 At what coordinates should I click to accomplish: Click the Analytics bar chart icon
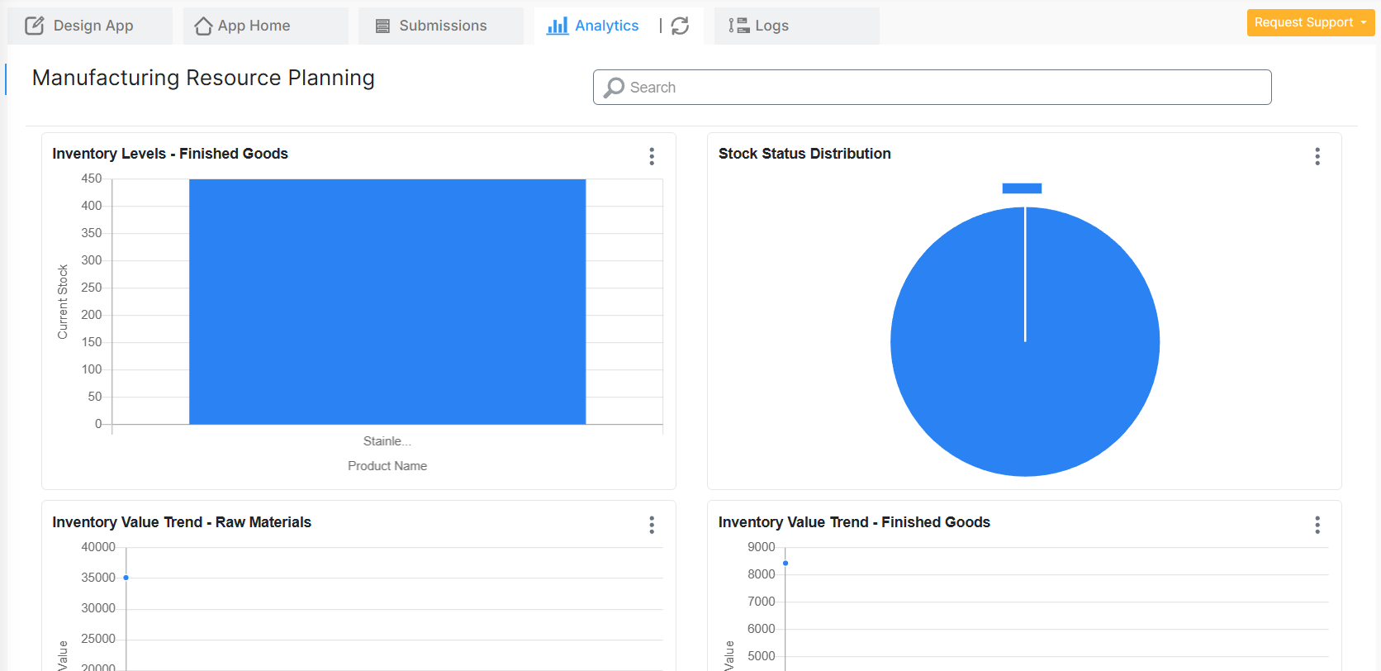point(558,26)
